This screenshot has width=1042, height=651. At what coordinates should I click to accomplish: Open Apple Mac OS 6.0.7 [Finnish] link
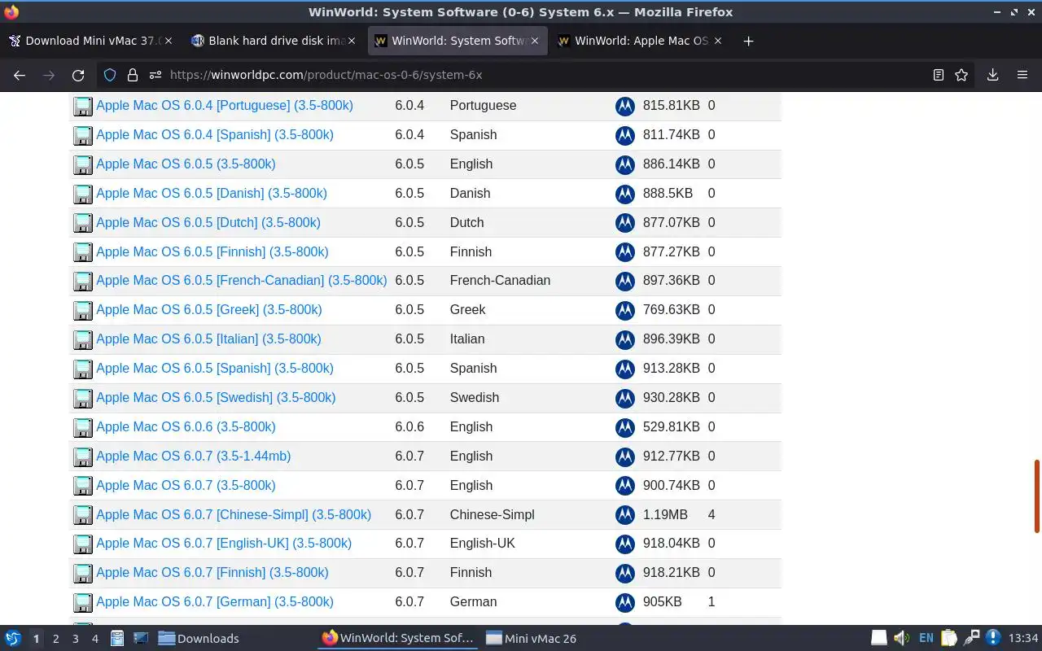[212, 573]
